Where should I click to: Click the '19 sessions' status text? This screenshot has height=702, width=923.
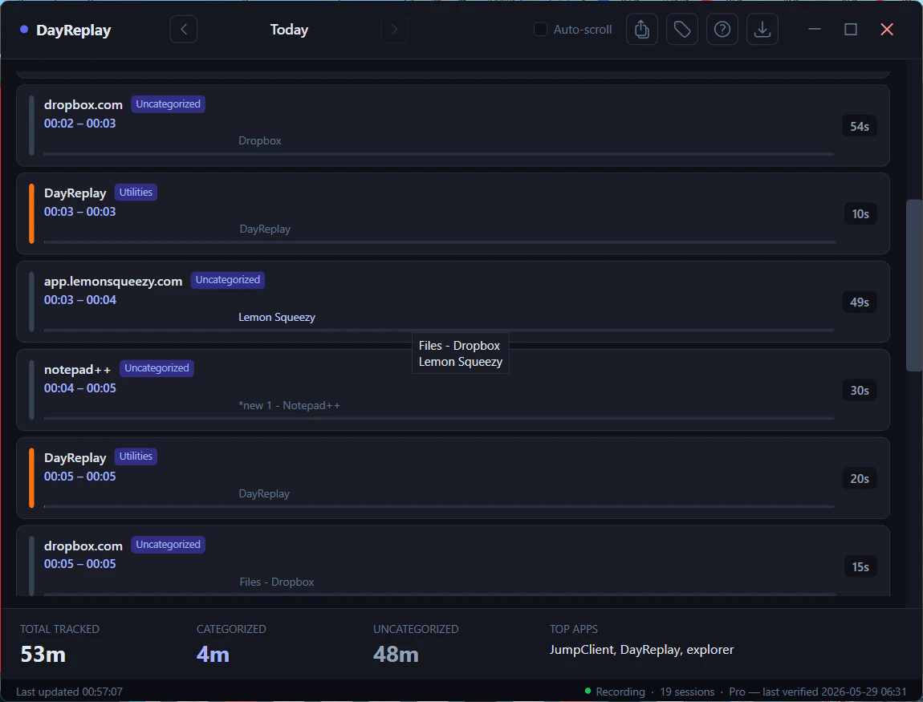[x=687, y=692]
